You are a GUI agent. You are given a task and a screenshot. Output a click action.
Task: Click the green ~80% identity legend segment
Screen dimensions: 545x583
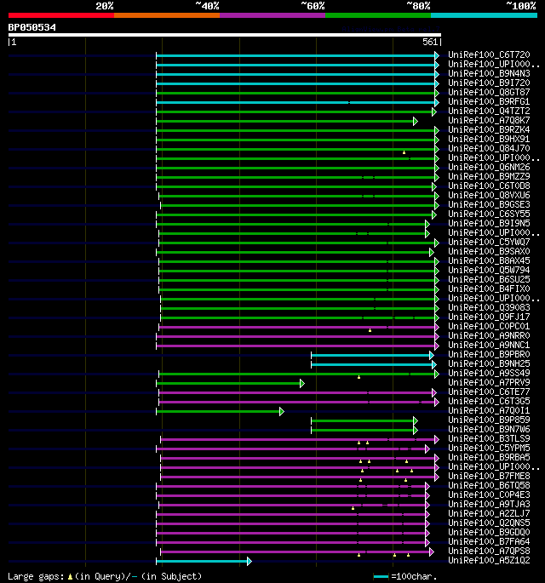[x=378, y=15]
